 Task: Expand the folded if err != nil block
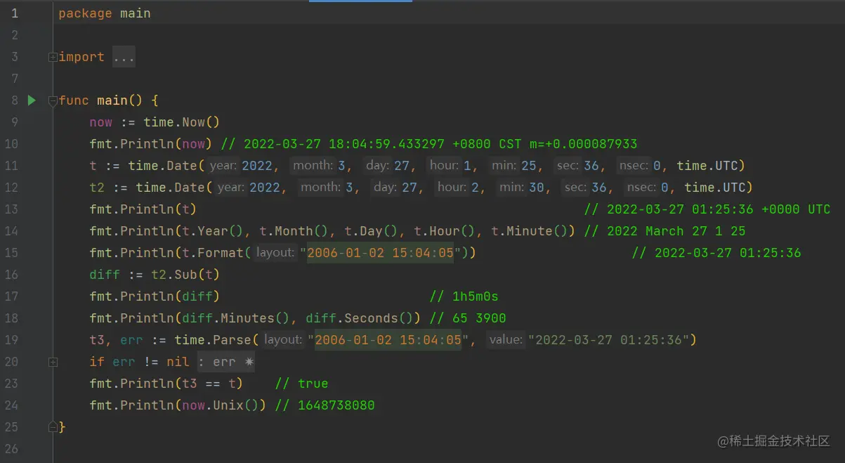tap(53, 362)
